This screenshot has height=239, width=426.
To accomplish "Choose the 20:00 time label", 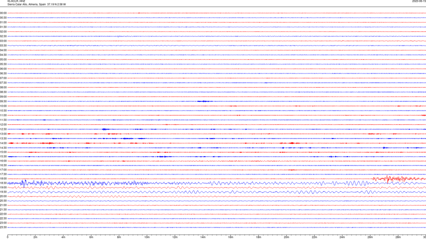I will click(3, 197).
